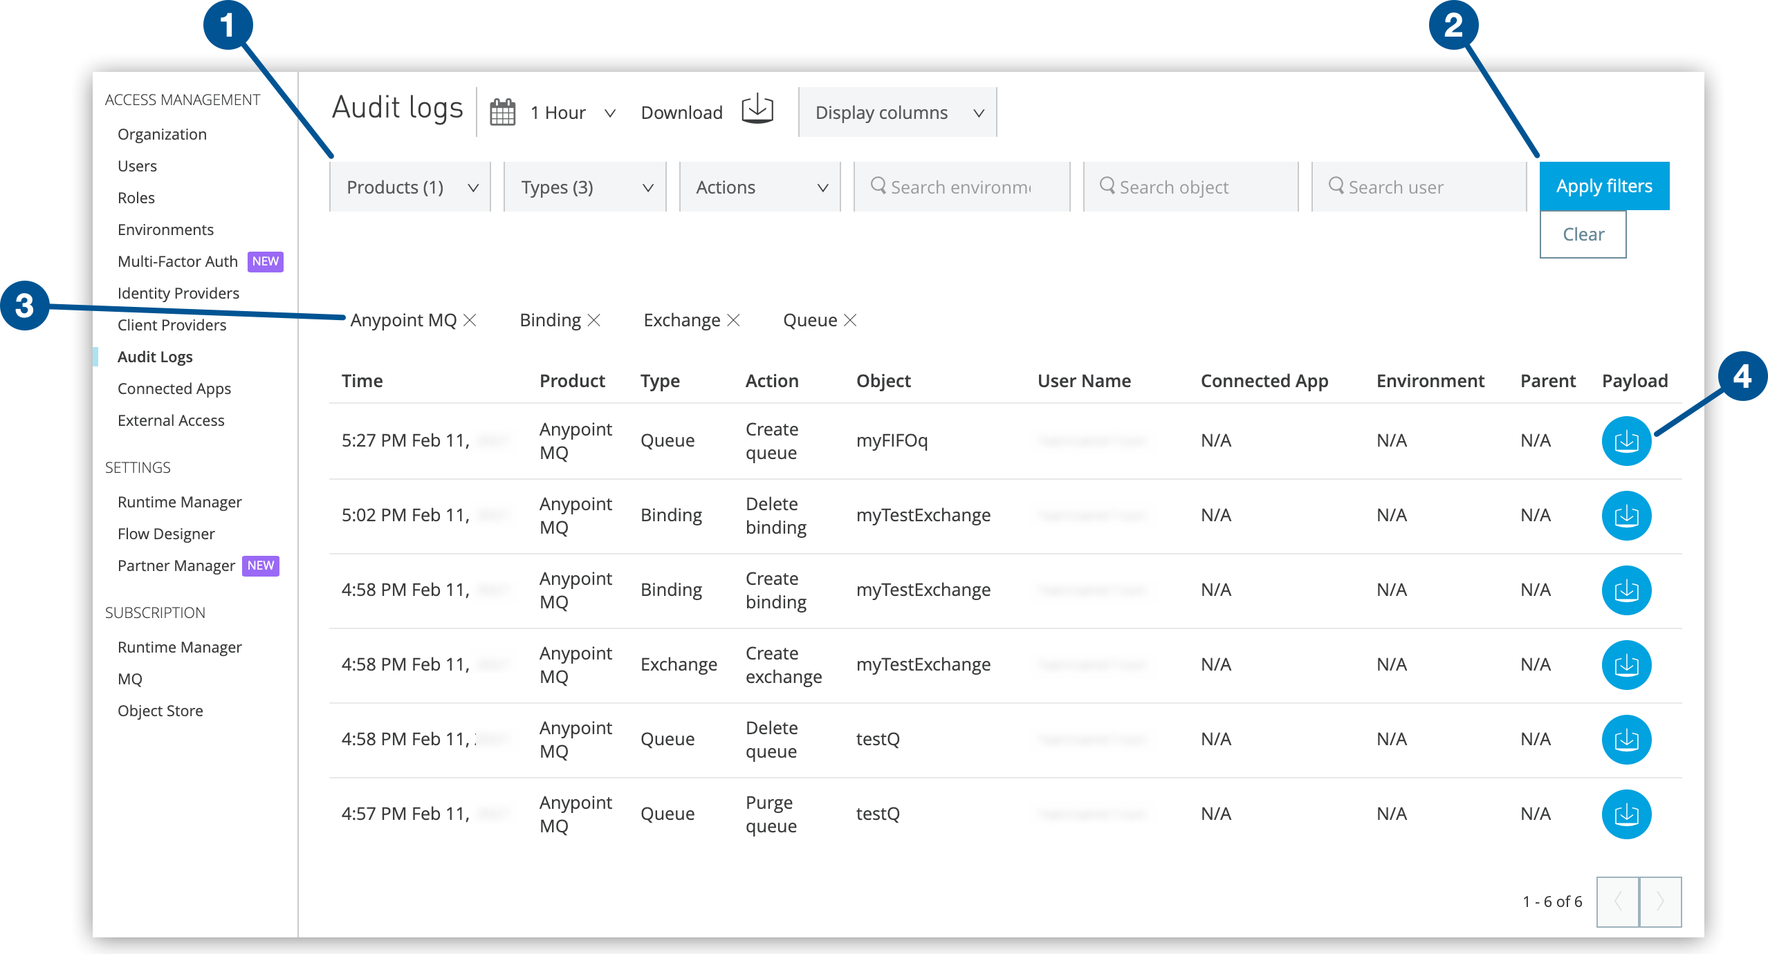Click the 5:02 PM Feb 11 time cell

(406, 515)
